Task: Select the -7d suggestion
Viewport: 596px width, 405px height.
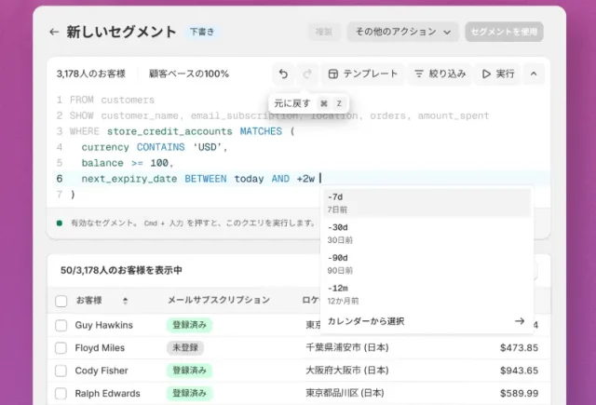Action: pos(427,203)
